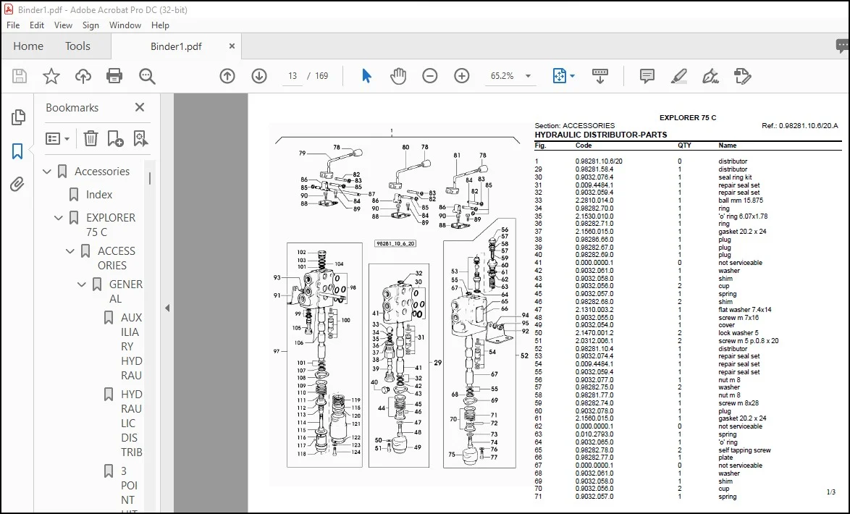Go to next page arrow
Viewport: 850px width, 514px height.
point(259,76)
